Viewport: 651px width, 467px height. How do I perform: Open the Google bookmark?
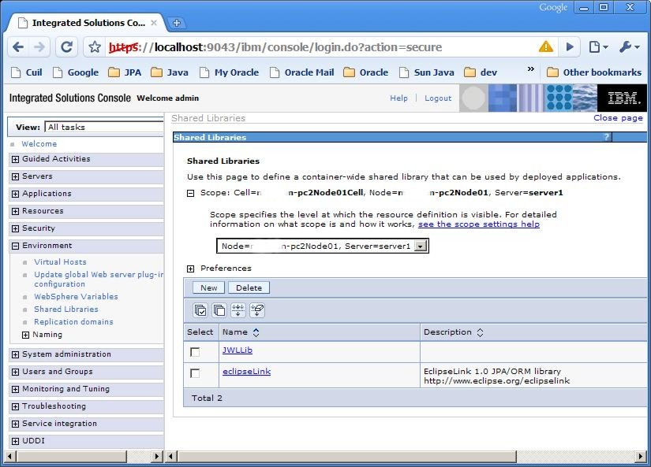click(76, 72)
